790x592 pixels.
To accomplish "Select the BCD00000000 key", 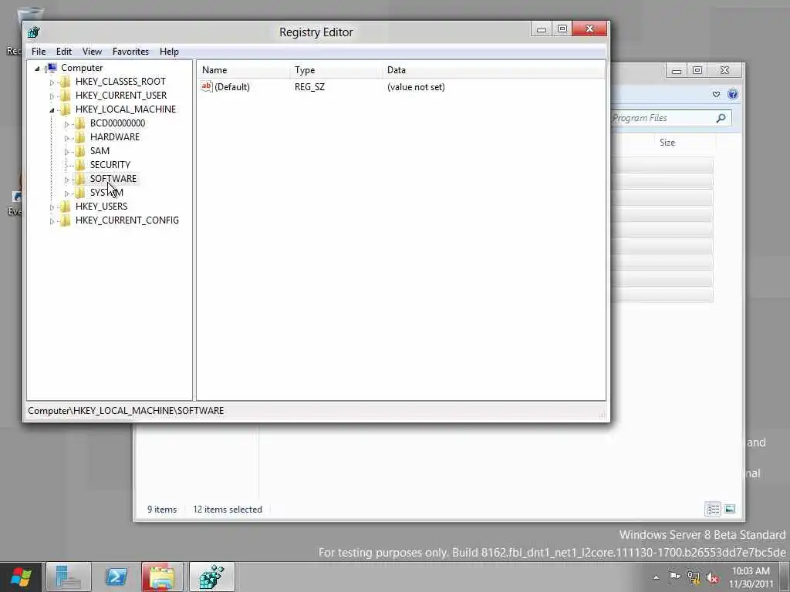I will click(x=117, y=123).
